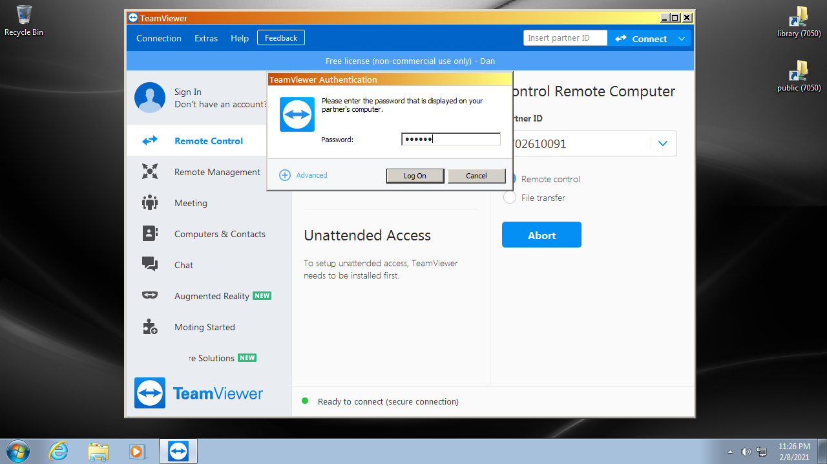Click the Remote Control arrows icon in sidebar
Screen dimensions: 827x464
[x=150, y=140]
